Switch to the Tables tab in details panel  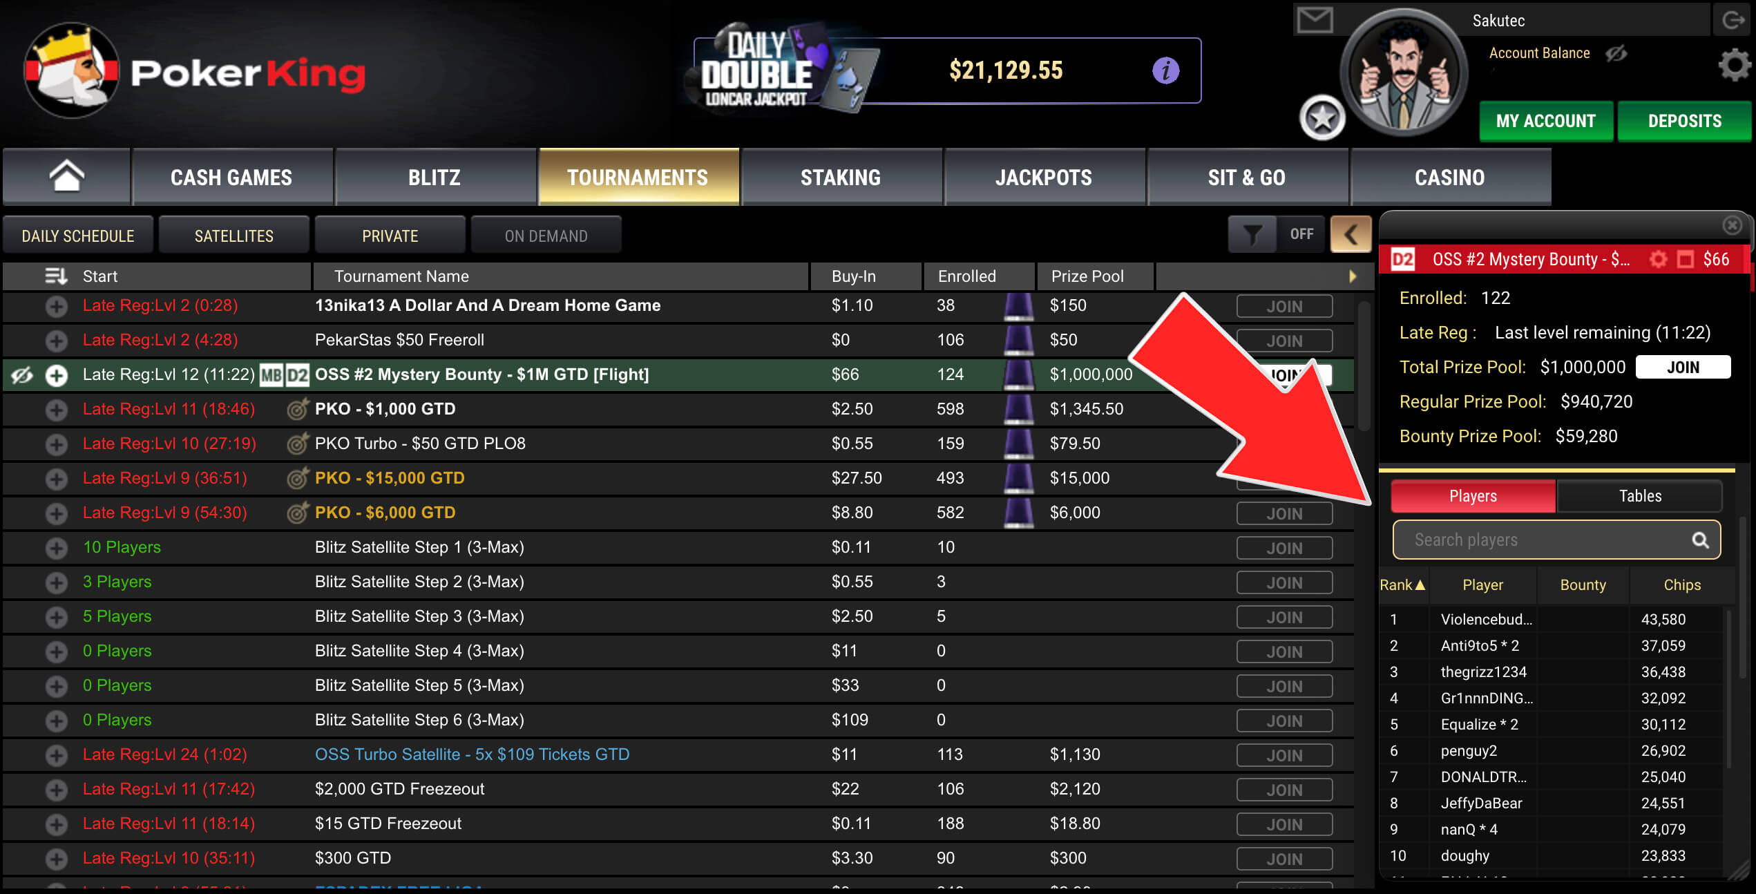[x=1640, y=496]
